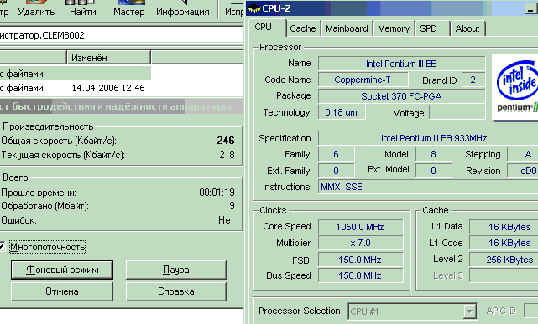The height and width of the screenshot is (324, 538).
Task: Click the L1 Code value 16 KBytes
Action: [x=504, y=243]
